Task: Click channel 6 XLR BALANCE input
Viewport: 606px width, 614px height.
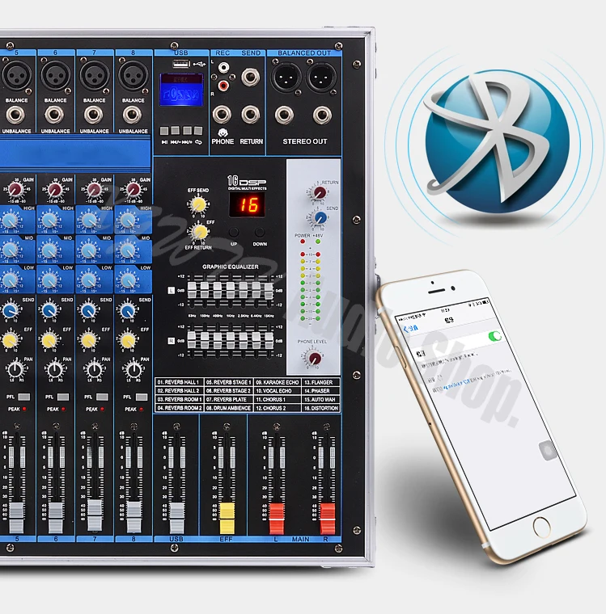Action: [56, 75]
